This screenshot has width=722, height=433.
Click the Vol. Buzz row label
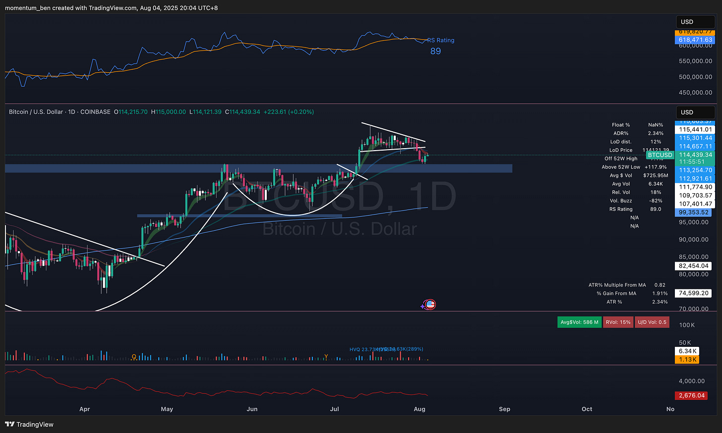[621, 201]
